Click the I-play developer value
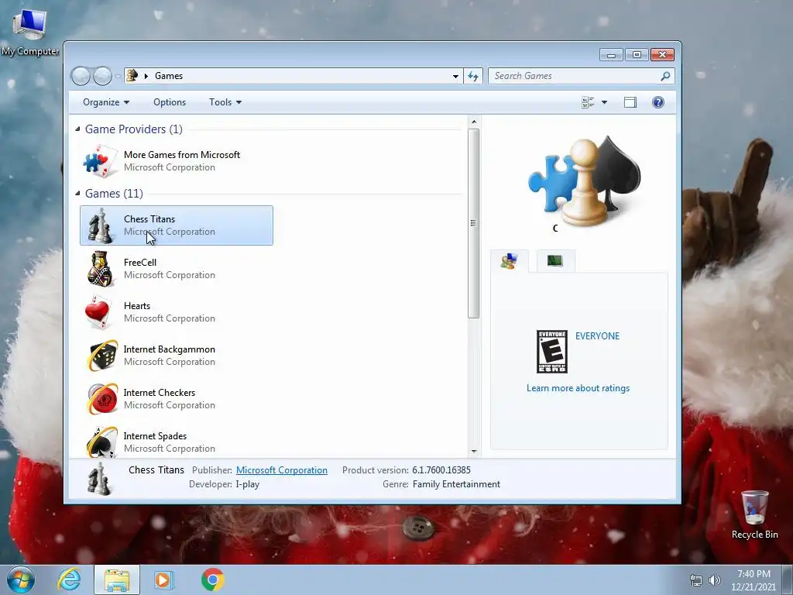 [247, 484]
